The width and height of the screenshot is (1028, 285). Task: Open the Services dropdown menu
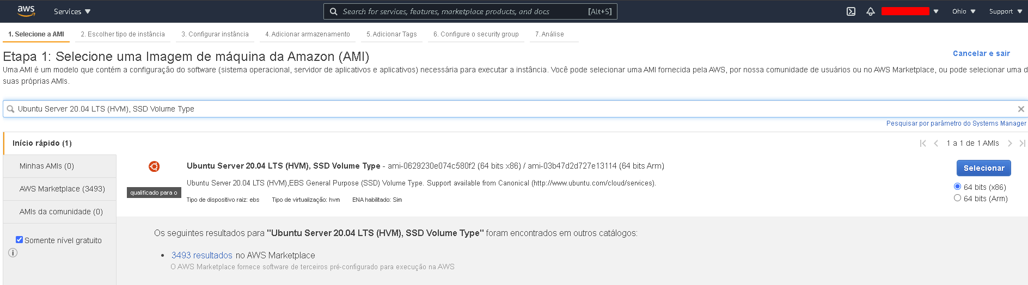pos(72,11)
